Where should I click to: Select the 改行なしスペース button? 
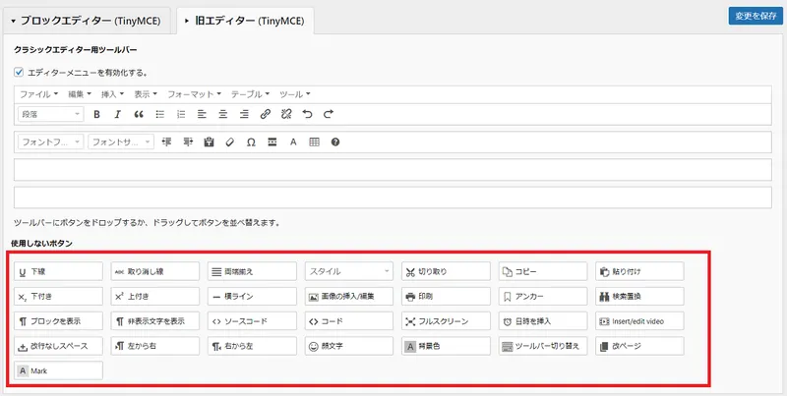(x=58, y=346)
